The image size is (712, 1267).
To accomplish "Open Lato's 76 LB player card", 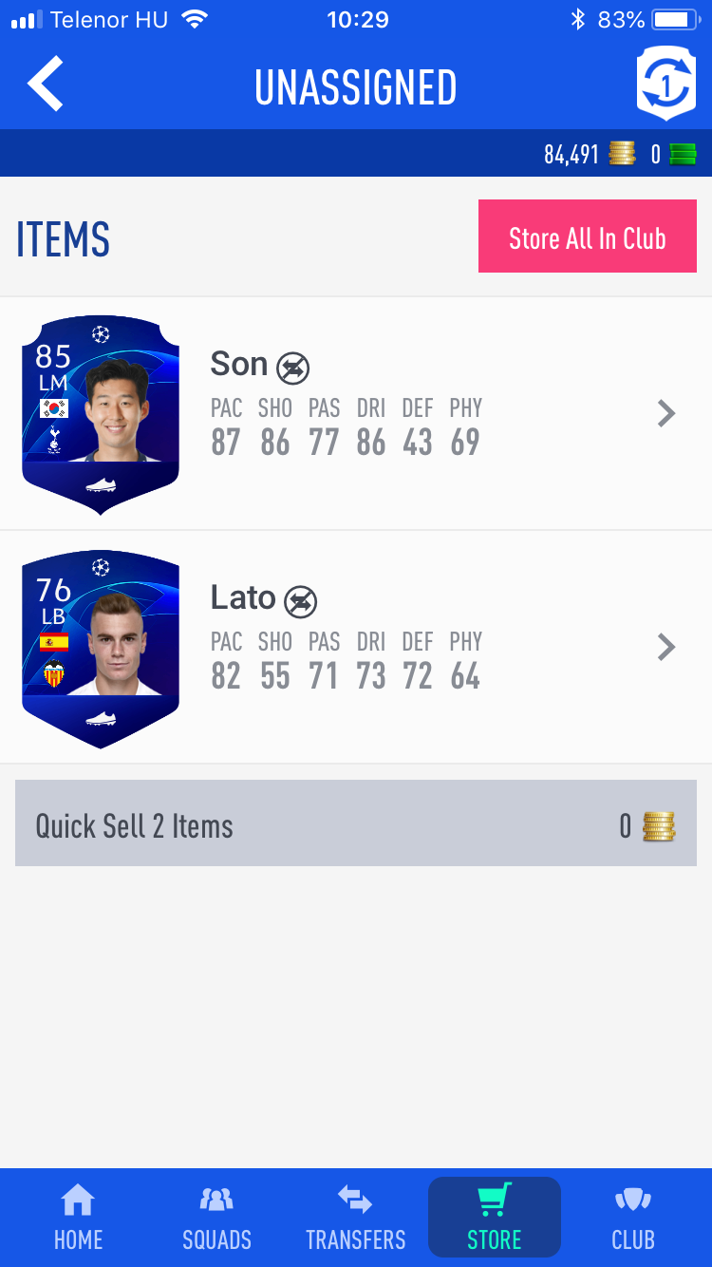I will click(x=101, y=649).
